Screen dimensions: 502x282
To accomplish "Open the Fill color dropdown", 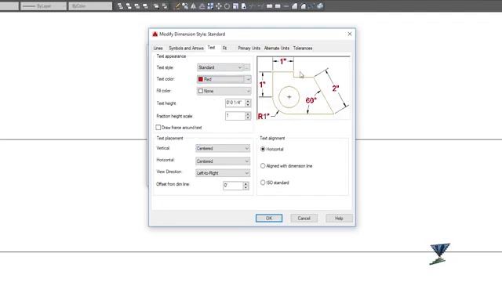I will tap(224, 91).
